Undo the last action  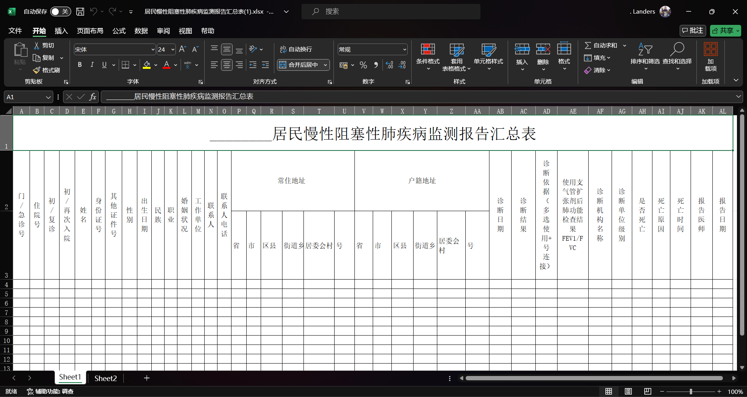93,12
